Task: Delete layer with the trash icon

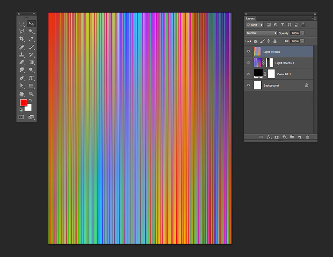Action: click(x=307, y=137)
